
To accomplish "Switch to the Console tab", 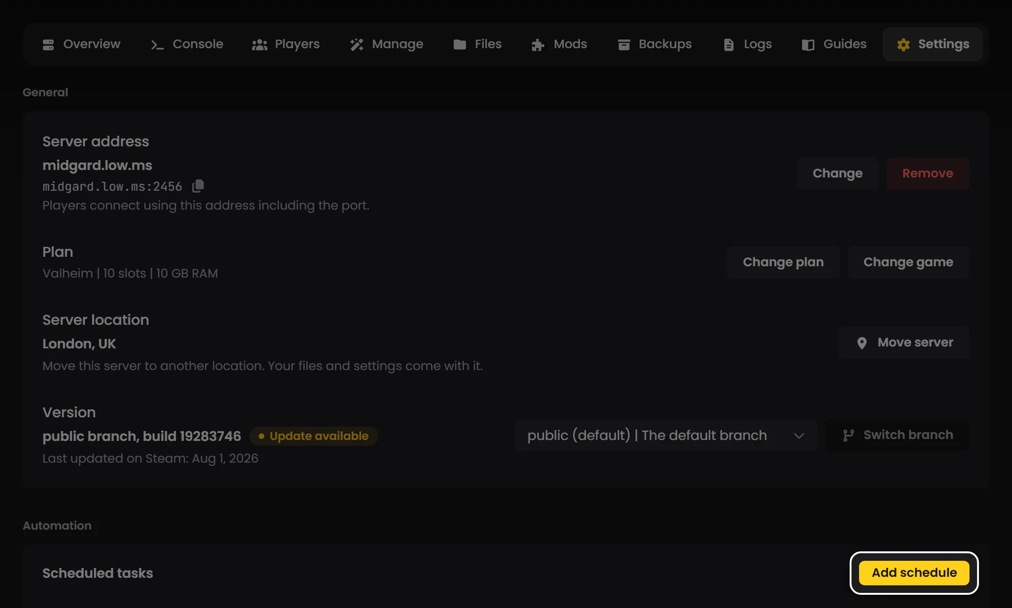I will click(x=187, y=44).
